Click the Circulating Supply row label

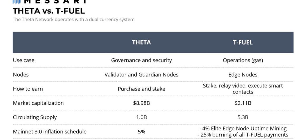tap(35, 117)
